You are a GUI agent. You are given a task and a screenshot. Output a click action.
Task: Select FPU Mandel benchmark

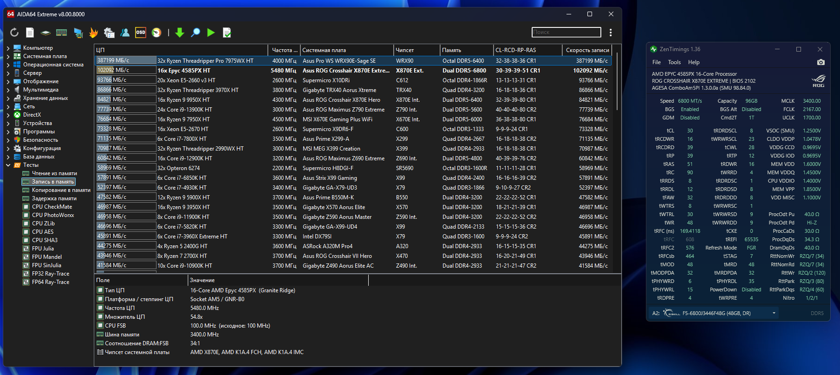[47, 257]
